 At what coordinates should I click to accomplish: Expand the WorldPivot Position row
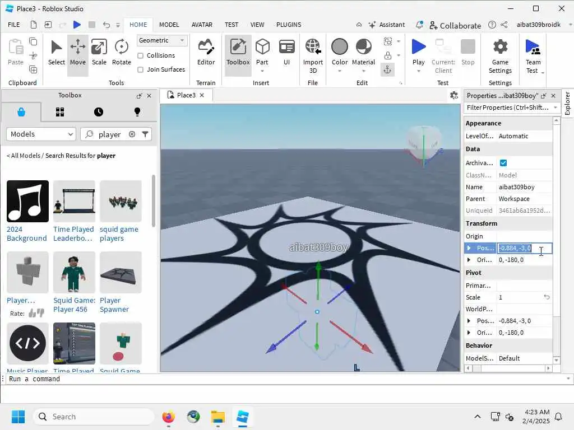(x=469, y=321)
